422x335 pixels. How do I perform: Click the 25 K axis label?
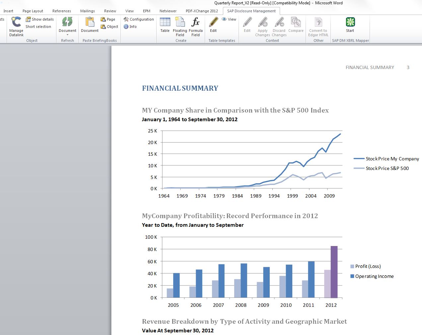click(x=153, y=131)
